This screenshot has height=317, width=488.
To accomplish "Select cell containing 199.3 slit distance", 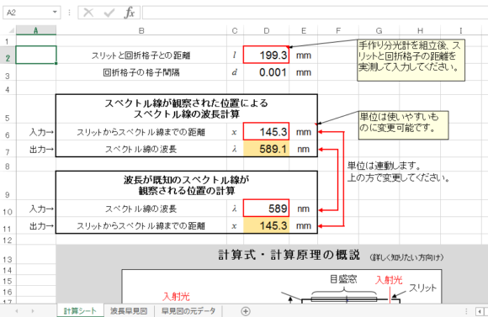I will [x=266, y=55].
